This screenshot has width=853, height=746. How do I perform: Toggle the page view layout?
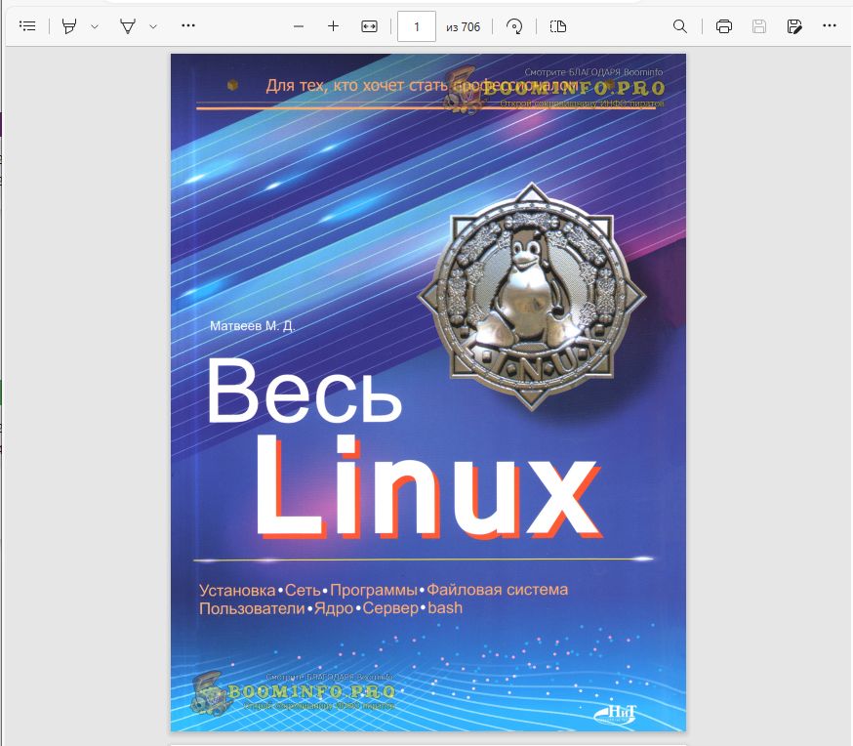[x=557, y=26]
